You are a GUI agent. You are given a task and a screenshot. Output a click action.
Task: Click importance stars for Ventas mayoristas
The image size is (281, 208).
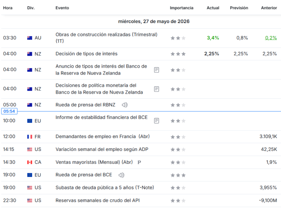click(x=178, y=163)
